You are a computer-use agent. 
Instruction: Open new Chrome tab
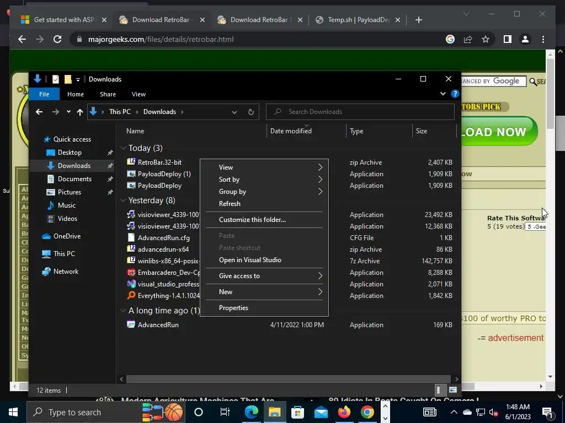pyautogui.click(x=418, y=20)
